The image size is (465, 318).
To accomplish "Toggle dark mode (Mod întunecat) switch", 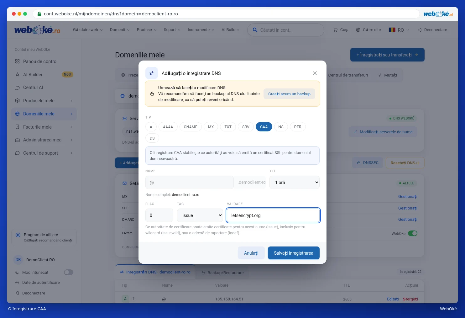I will [69, 272].
